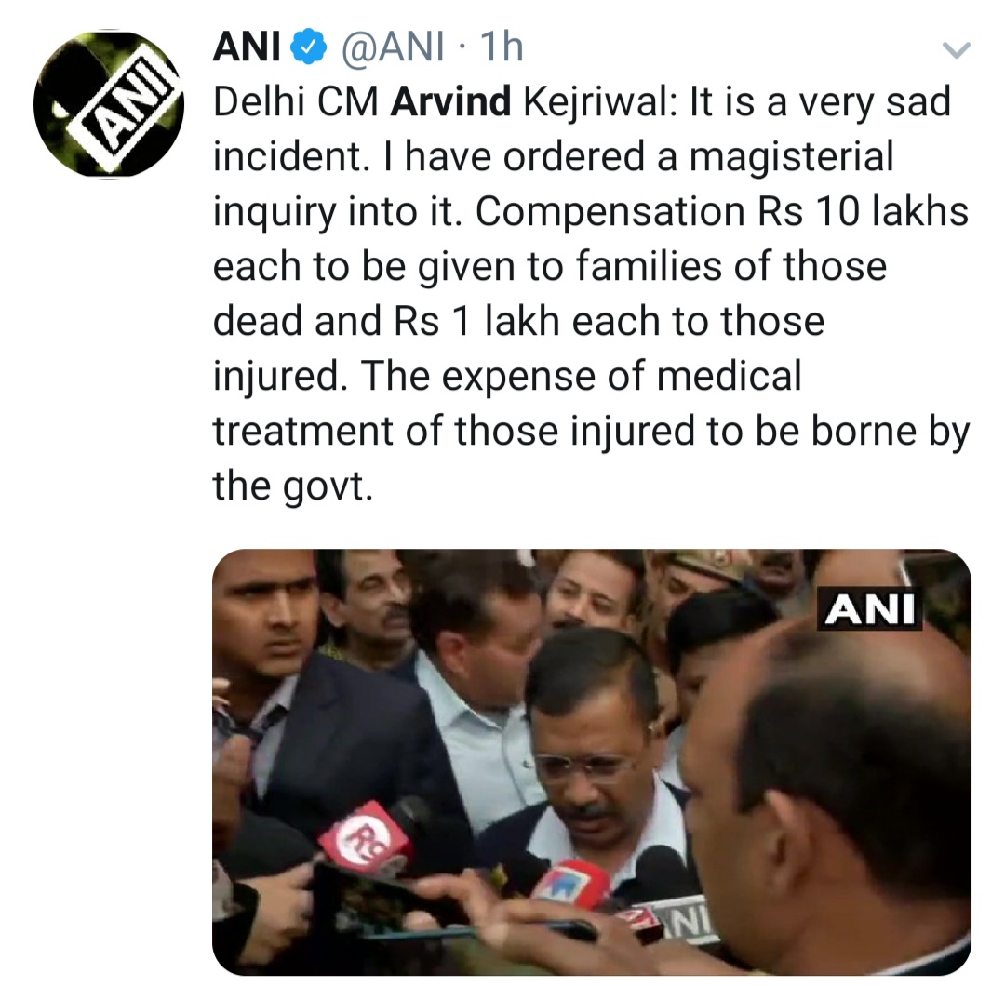Click the ANI watermark on the photo
Image resolution: width=1005 pixels, height=986 pixels.
coord(870,608)
